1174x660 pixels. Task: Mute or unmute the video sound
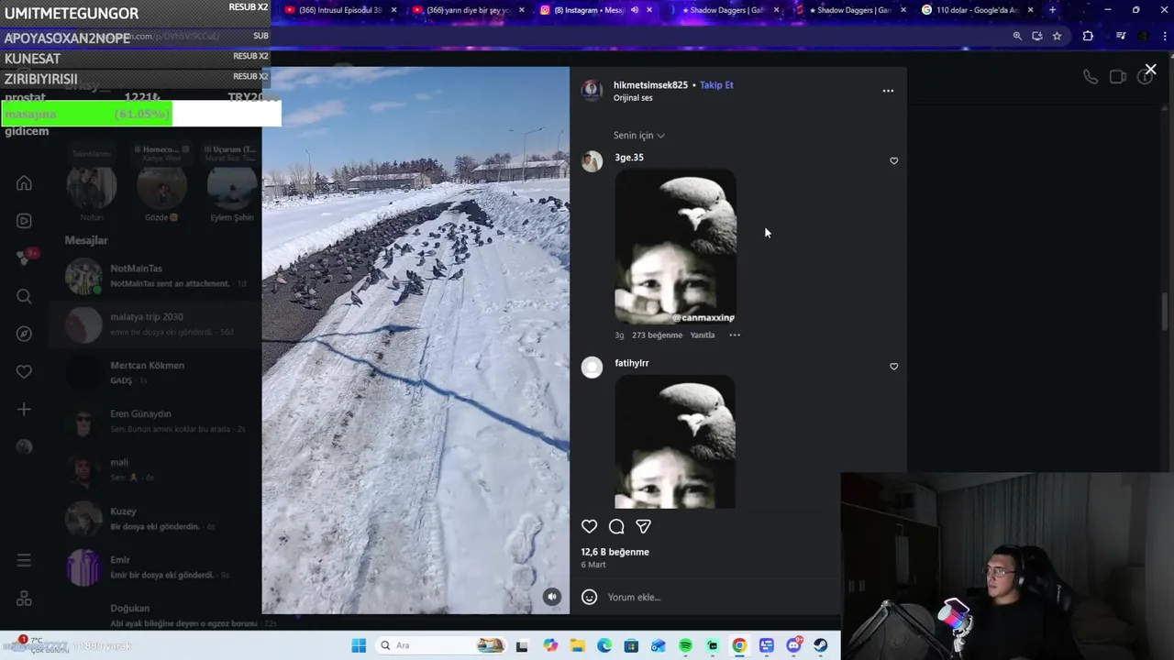tap(551, 597)
